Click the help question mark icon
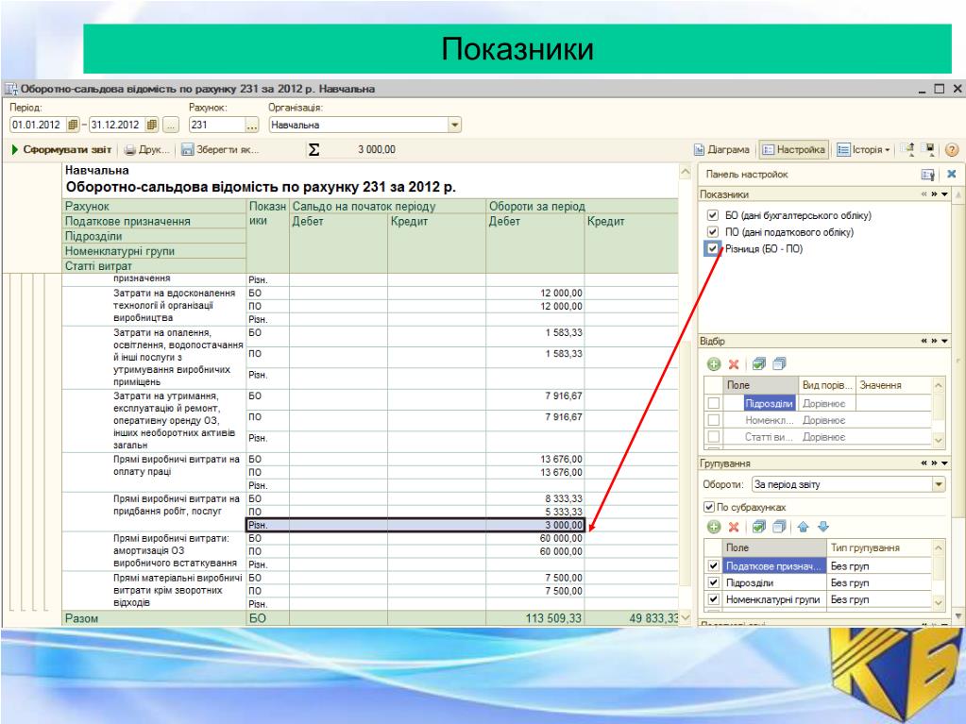Viewport: 966px width, 724px height. (952, 149)
